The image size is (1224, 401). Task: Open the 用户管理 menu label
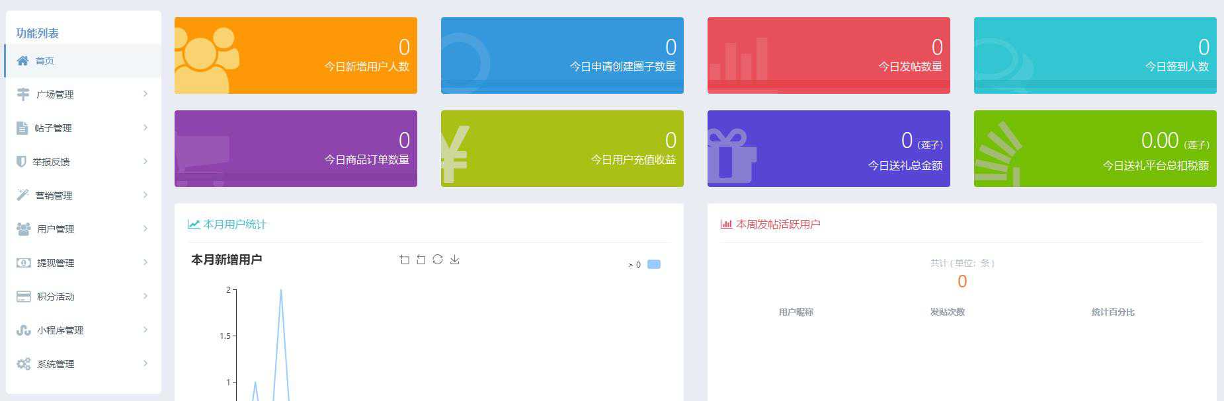tap(56, 229)
